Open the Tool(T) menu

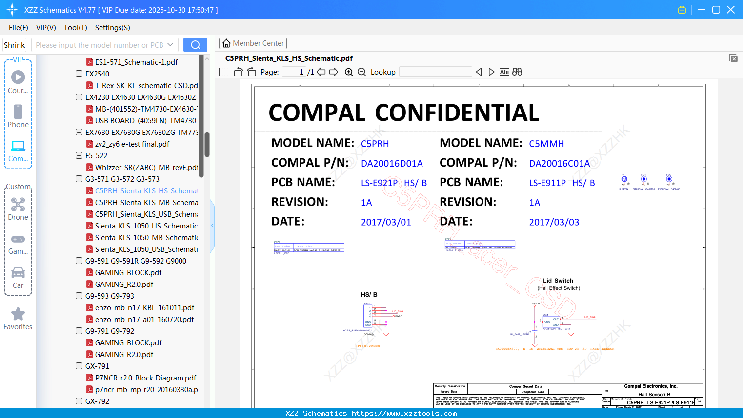[x=75, y=28]
